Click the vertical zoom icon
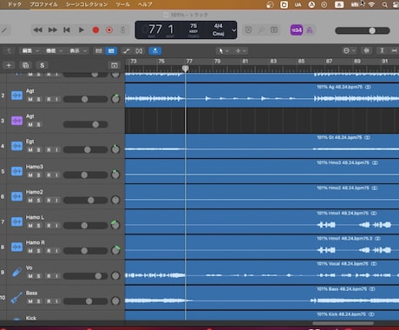The image size is (399, 330). click(382, 51)
